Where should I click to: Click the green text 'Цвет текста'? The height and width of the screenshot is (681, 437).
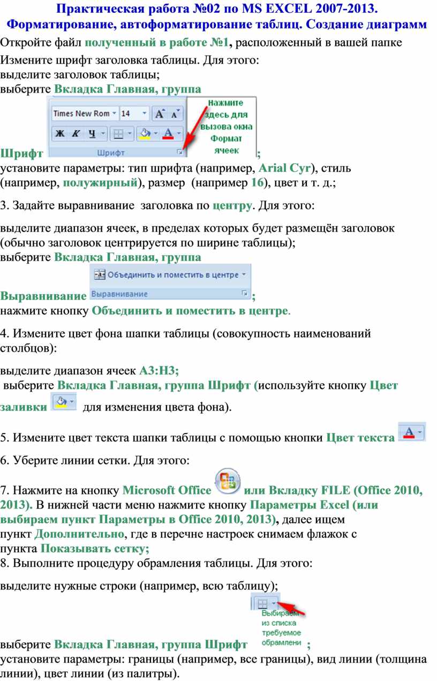pyautogui.click(x=361, y=438)
